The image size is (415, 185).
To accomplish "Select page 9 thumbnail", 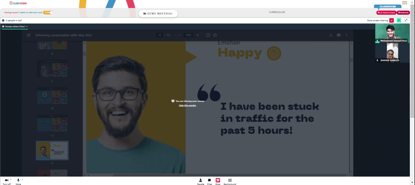I will click(52, 68).
